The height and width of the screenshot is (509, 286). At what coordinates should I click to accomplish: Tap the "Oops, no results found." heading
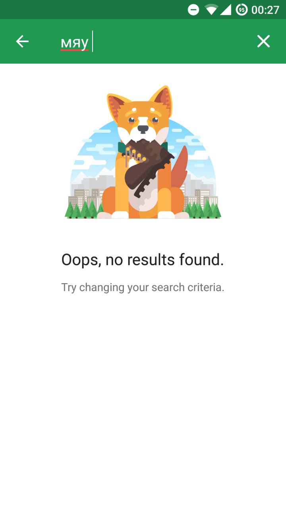pyautogui.click(x=143, y=260)
